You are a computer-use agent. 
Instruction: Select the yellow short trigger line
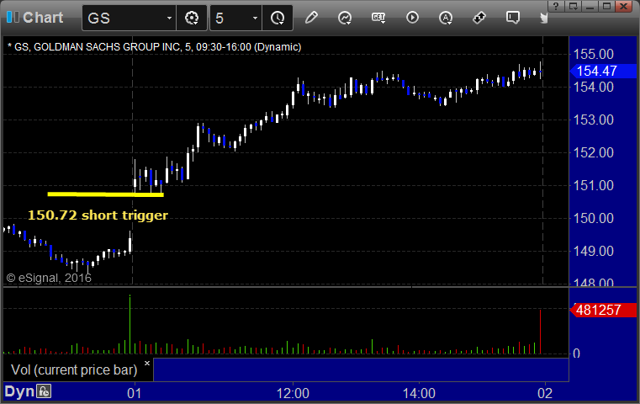pos(106,194)
